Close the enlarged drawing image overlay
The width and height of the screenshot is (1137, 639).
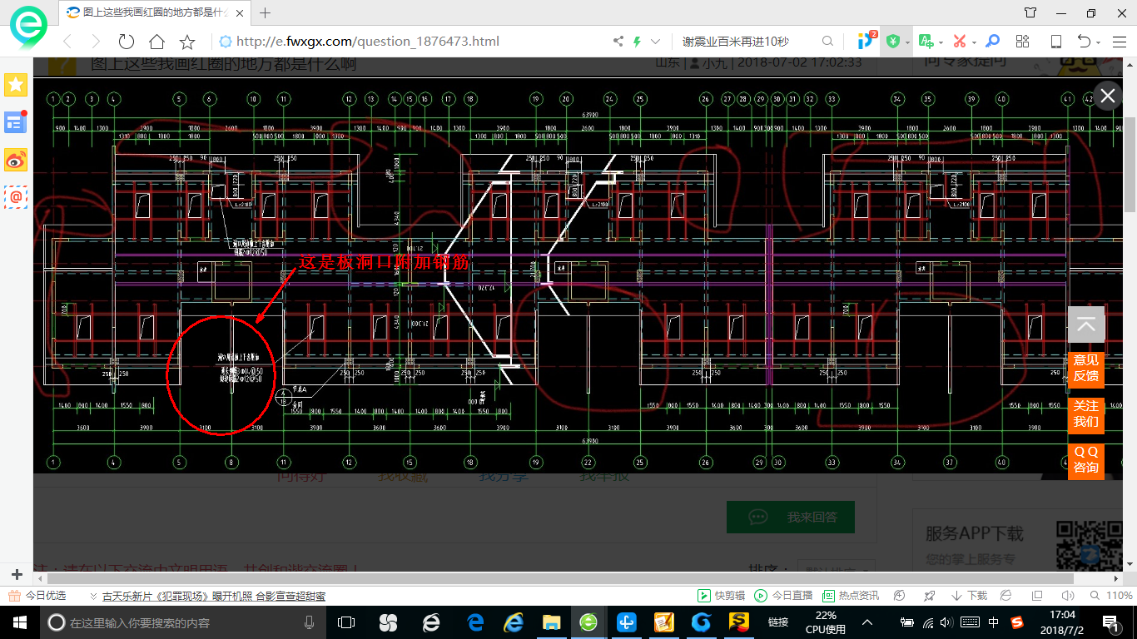coord(1108,96)
